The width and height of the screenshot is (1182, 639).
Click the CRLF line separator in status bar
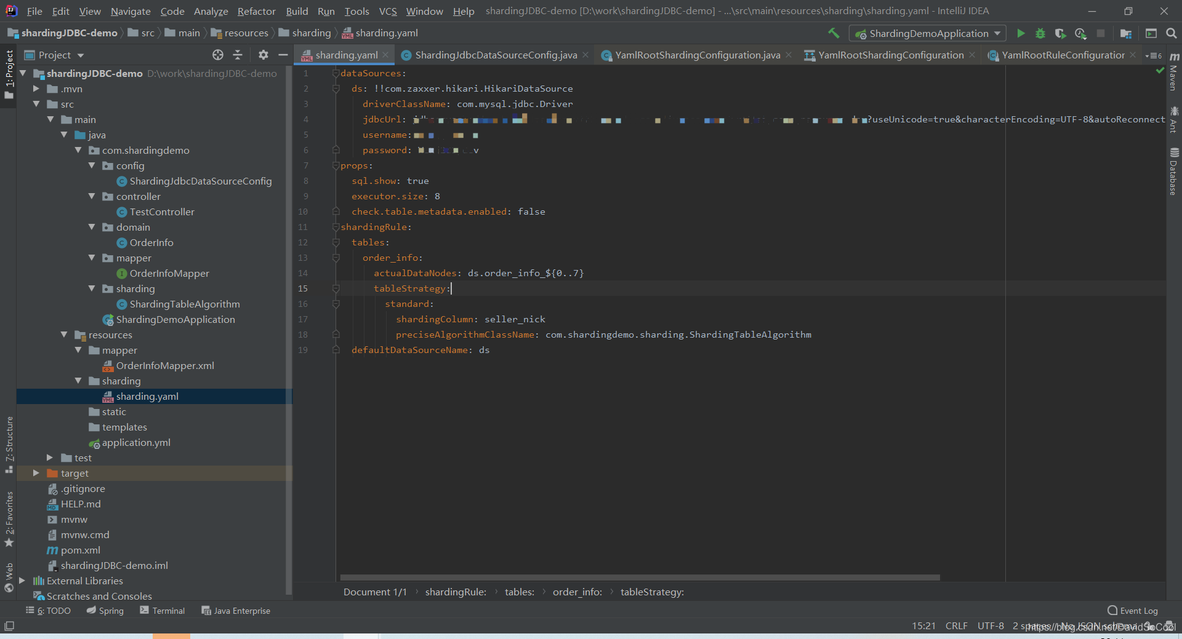[x=956, y=626]
